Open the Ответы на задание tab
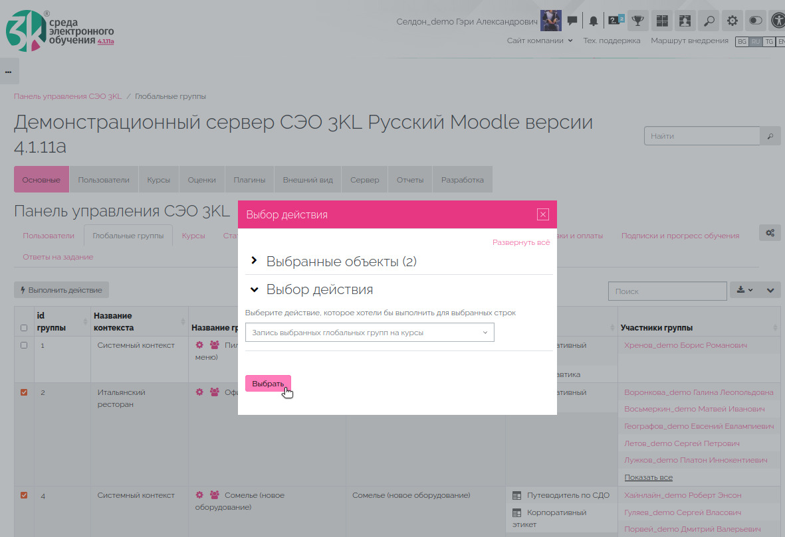 click(58, 256)
